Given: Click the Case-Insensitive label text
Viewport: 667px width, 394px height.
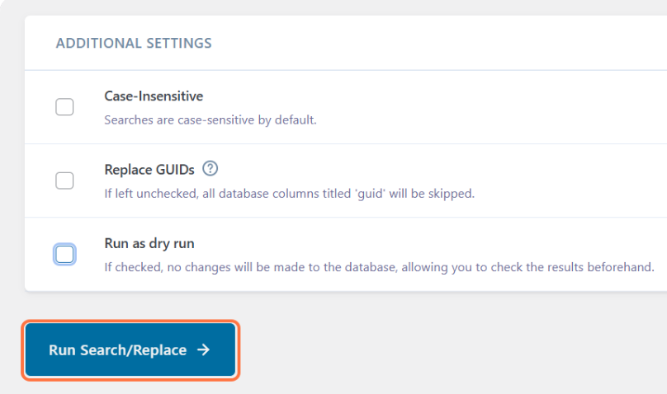Looking at the screenshot, I should pyautogui.click(x=154, y=96).
